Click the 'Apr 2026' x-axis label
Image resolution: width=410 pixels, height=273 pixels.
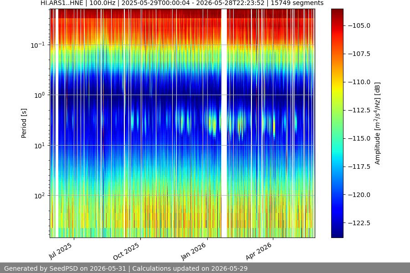(259, 251)
